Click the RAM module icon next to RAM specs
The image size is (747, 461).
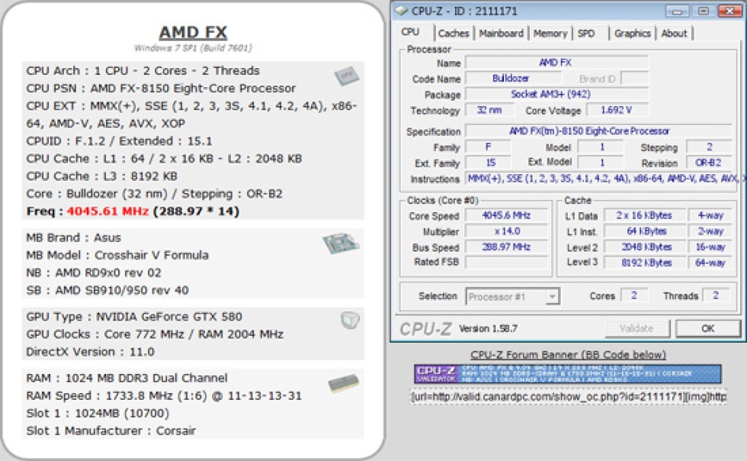(342, 381)
